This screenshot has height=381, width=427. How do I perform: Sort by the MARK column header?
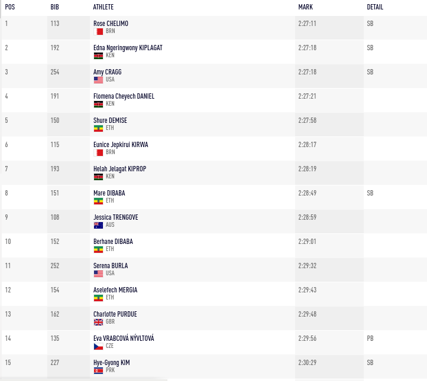tap(305, 7)
